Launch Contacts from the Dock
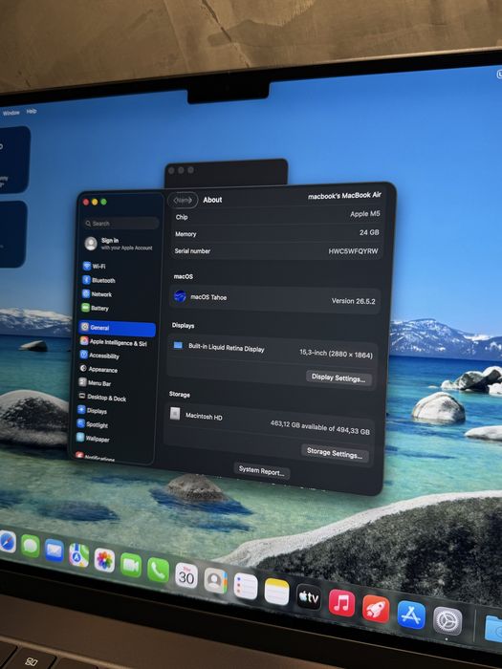 pos(215,581)
